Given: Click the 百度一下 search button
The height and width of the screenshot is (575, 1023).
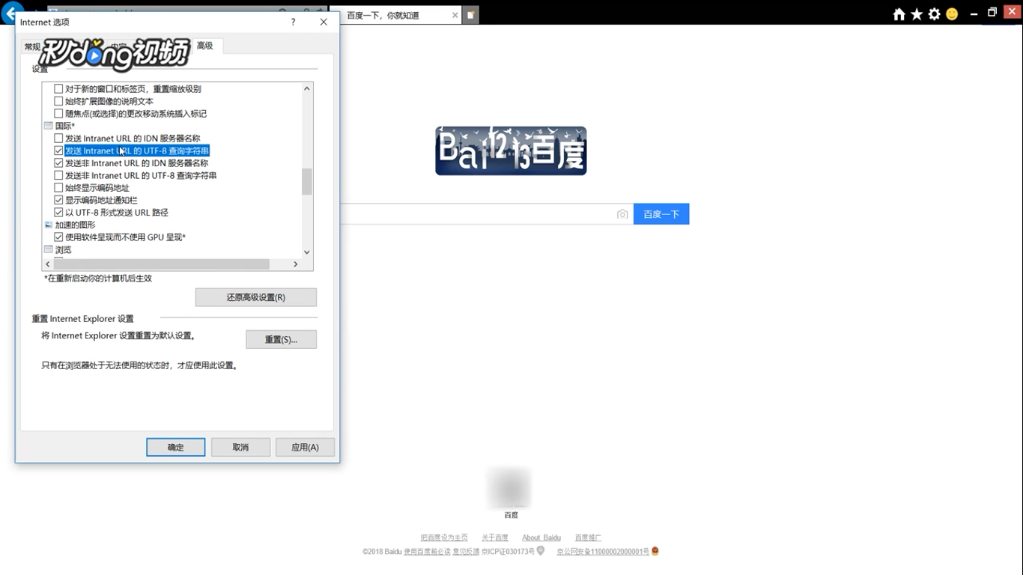Looking at the screenshot, I should [661, 214].
